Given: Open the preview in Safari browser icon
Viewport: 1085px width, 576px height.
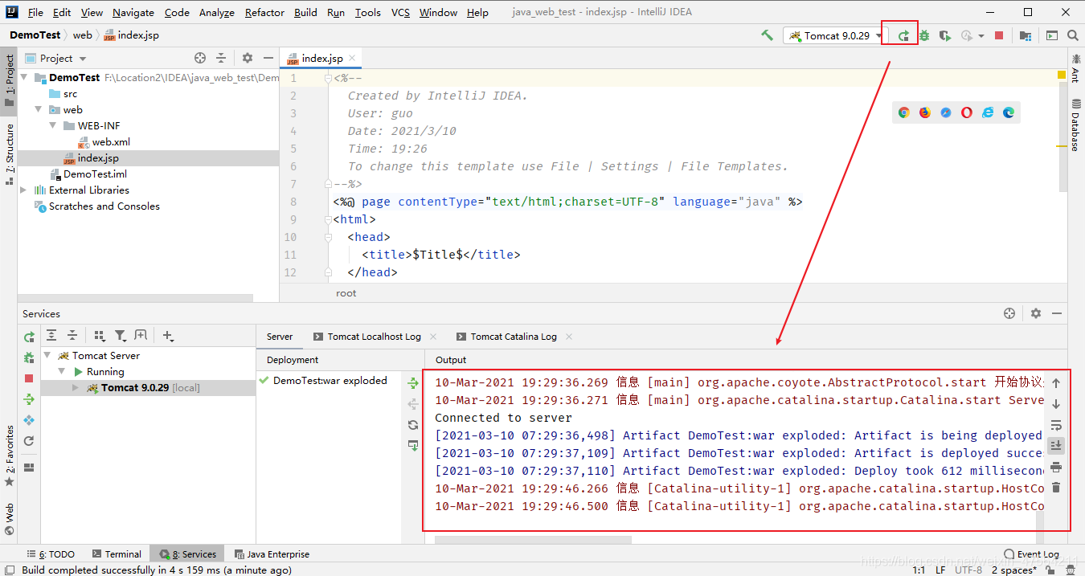Looking at the screenshot, I should [x=945, y=112].
